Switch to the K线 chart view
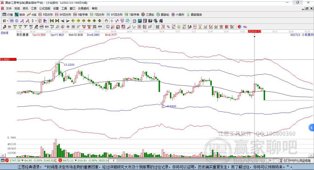 point(32,15)
